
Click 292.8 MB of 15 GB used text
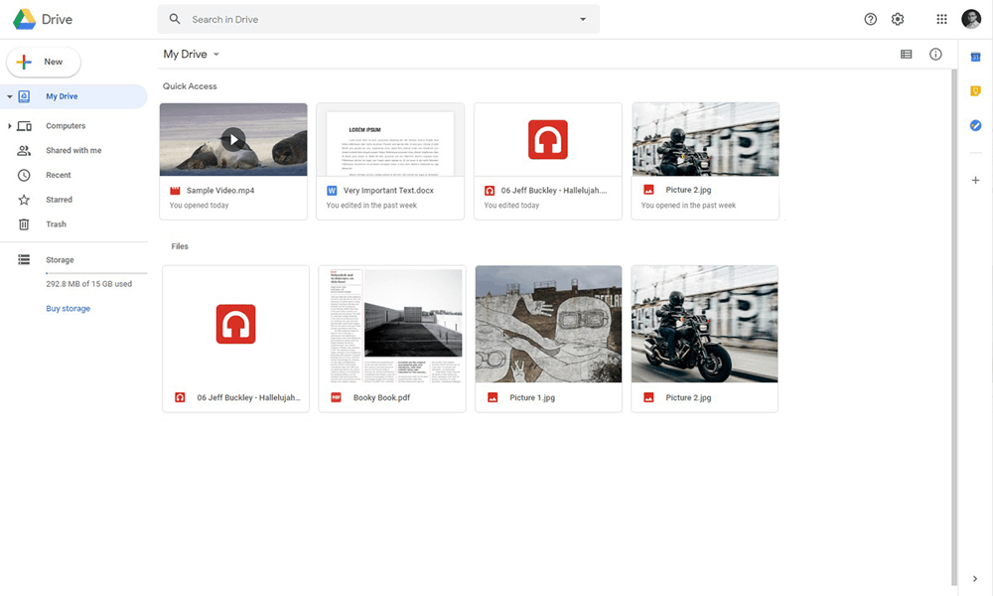coord(88,284)
